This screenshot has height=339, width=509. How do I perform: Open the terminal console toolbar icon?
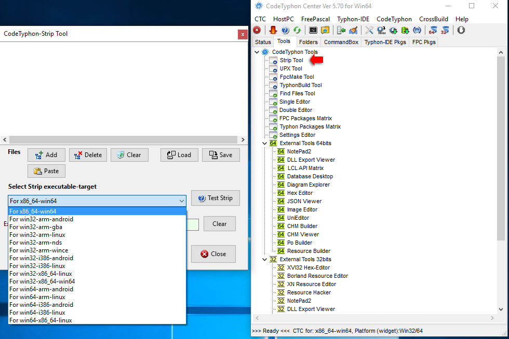(x=313, y=30)
